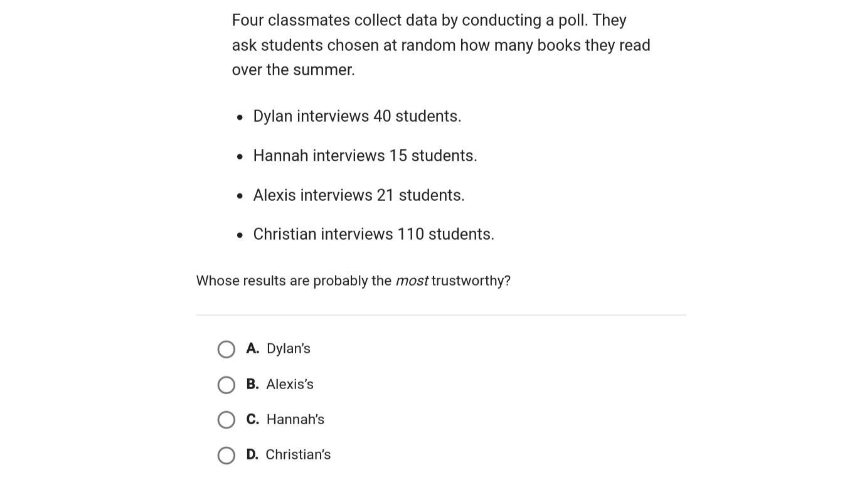Click the bullet "Dylan interviews 40 students"
857x482 pixels.
[x=357, y=116]
